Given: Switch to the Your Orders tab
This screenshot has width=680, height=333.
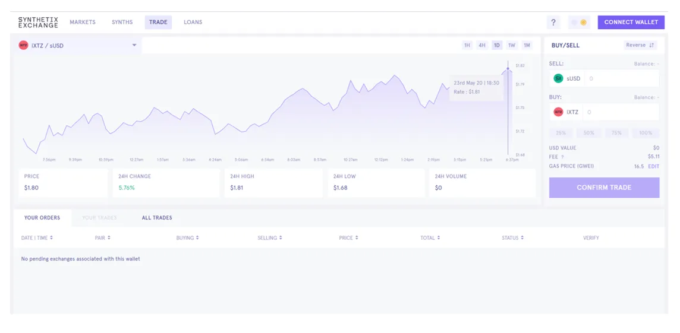Looking at the screenshot, I should pos(42,218).
